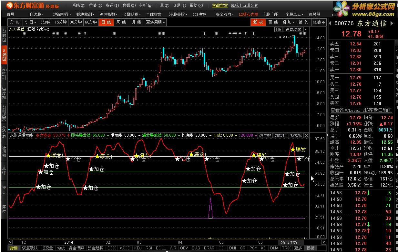Viewport: 398px width, 252px height.
Task: Switch to 月线 monthly period
Action: (x=136, y=22)
